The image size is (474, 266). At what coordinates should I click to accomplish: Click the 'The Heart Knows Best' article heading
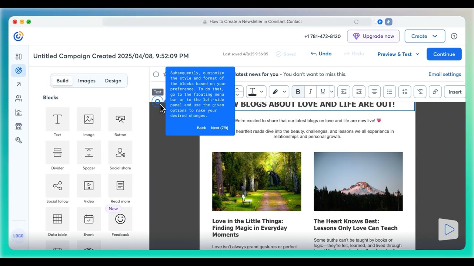(x=355, y=225)
